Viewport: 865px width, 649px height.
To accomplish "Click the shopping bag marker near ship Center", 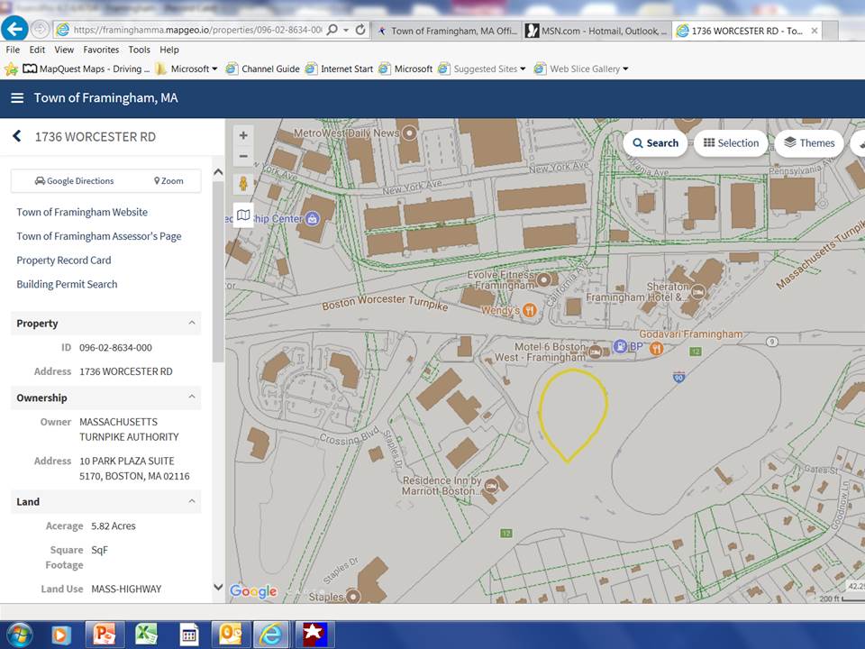I will tap(313, 218).
